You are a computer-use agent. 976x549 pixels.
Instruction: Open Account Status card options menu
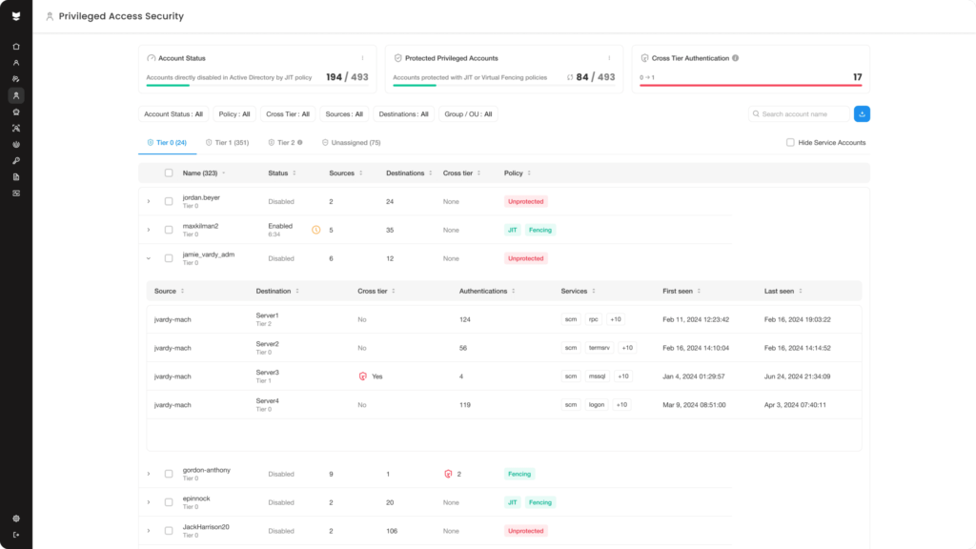363,58
